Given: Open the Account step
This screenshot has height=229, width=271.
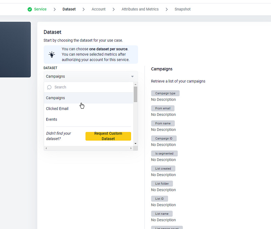Looking at the screenshot, I should (99, 9).
